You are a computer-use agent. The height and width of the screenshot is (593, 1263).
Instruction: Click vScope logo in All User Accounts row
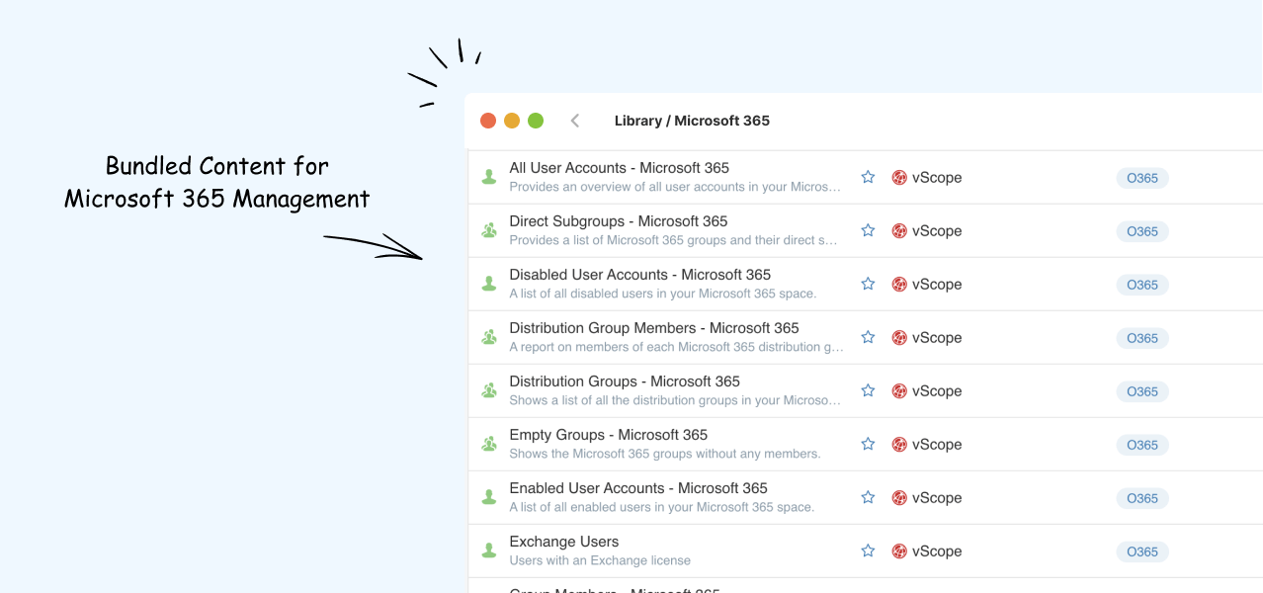(x=899, y=178)
